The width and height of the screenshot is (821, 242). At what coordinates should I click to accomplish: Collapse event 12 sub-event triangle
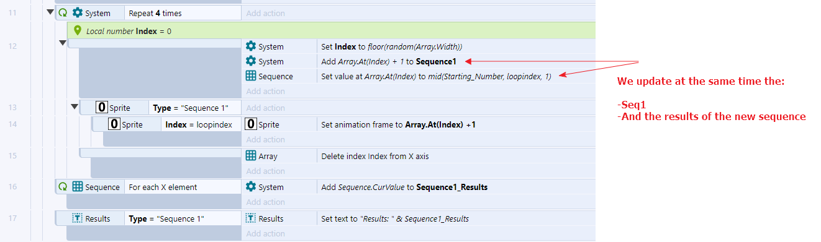62,43
